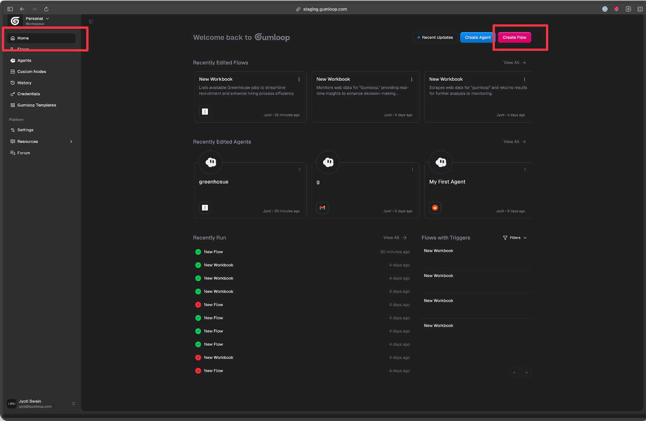646x421 pixels.
Task: Open three-dot menu on first New Workbook card
Action: [x=299, y=80]
